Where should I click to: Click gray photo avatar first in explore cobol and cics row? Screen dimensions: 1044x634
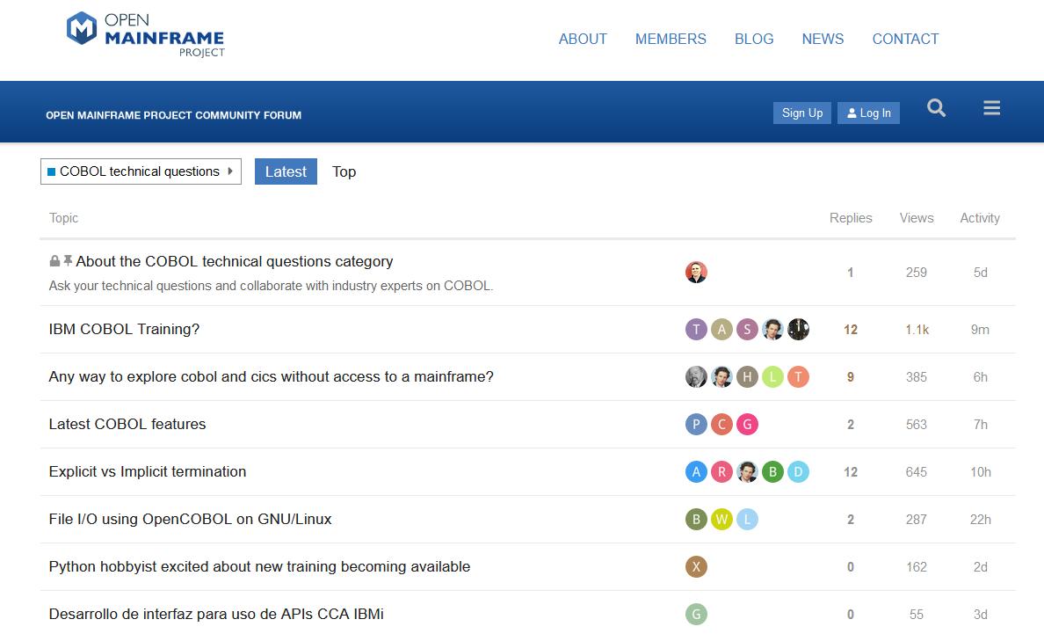pos(696,377)
